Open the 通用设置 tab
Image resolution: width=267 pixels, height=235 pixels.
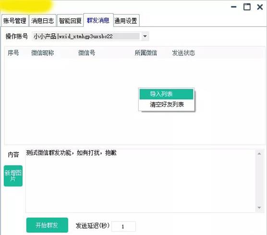tap(126, 21)
